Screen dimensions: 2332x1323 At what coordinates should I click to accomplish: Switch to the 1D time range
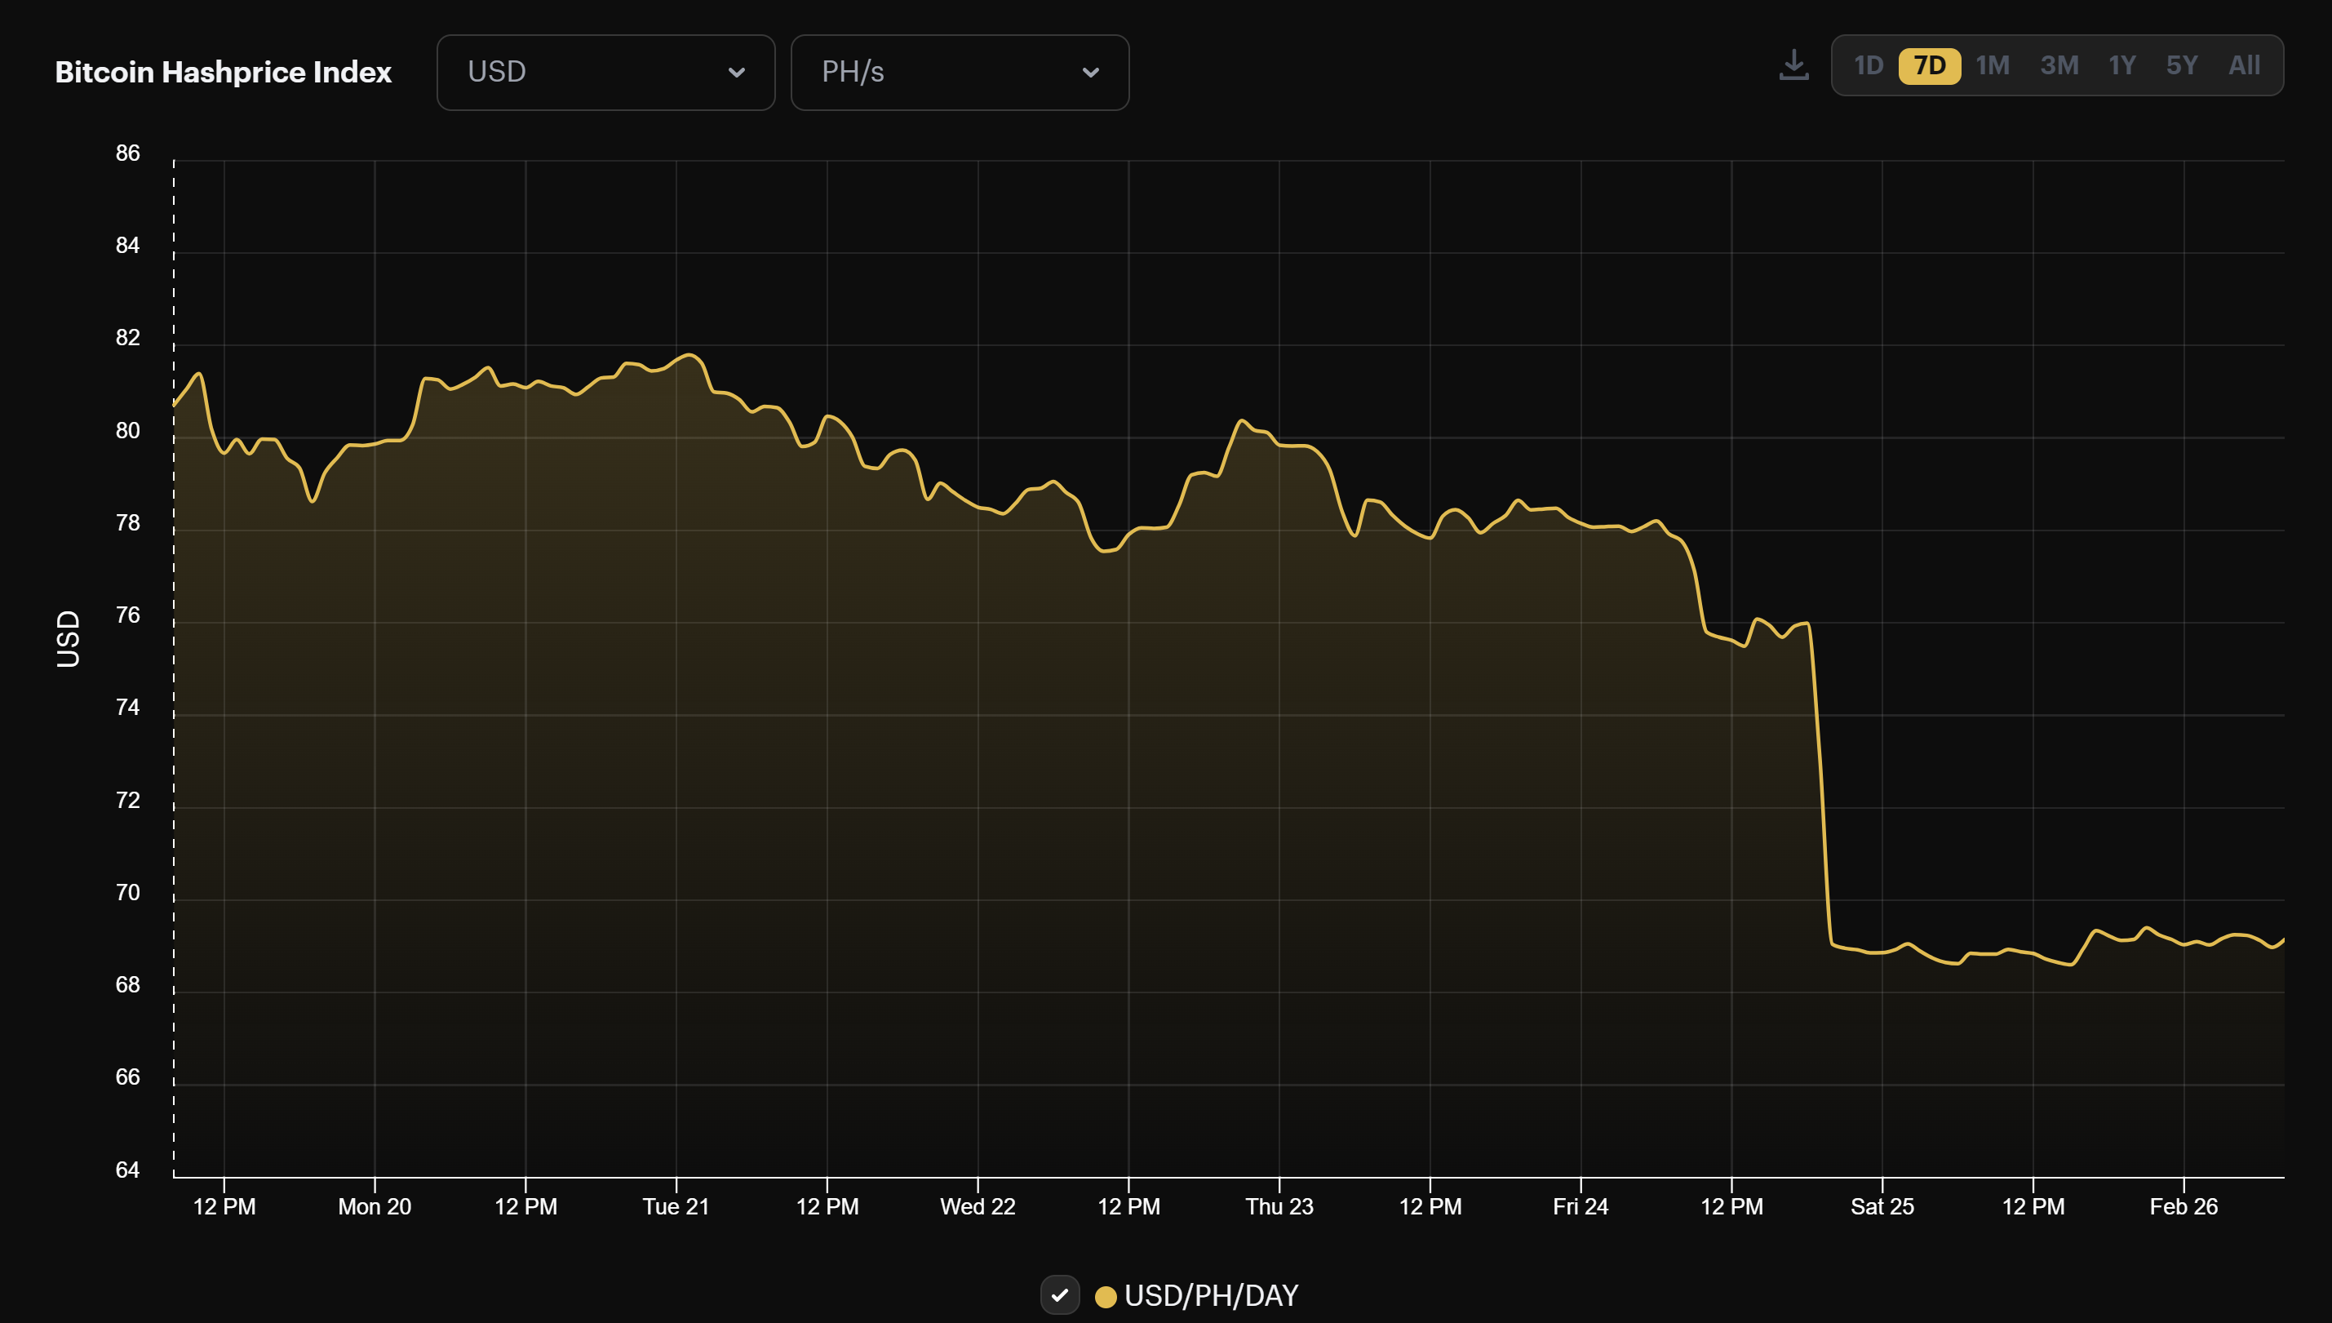[x=1870, y=64]
